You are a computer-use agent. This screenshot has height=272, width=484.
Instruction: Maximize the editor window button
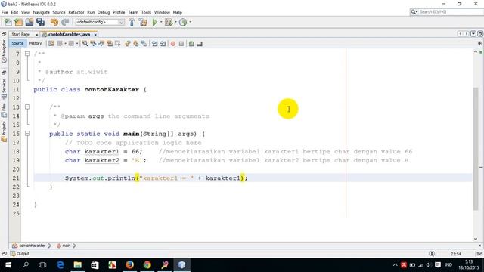(x=480, y=33)
